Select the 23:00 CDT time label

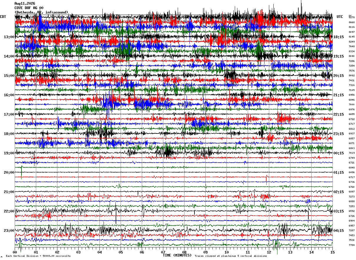click(9, 231)
